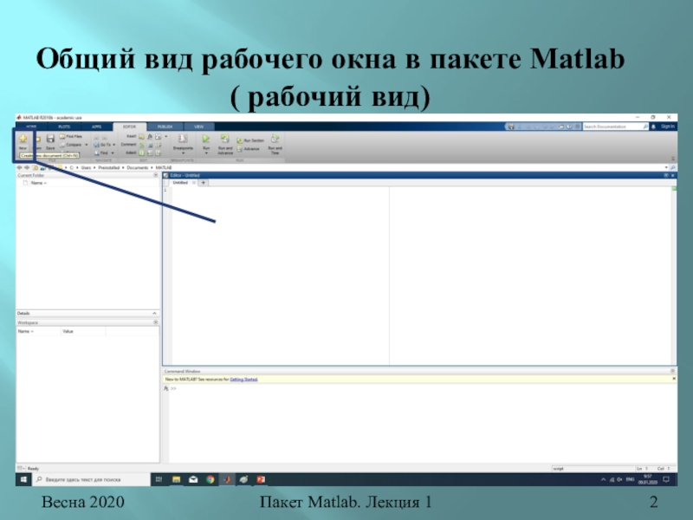Image resolution: width=693 pixels, height=520 pixels.
Task: Add a new editor tab with plus button
Action: tap(204, 183)
